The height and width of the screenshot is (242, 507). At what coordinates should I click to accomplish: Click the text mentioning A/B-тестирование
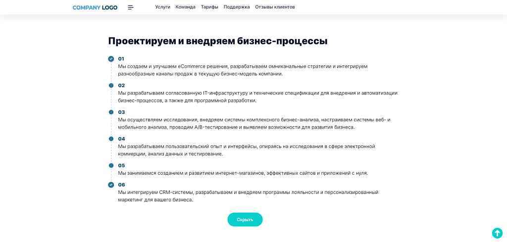coord(254,123)
